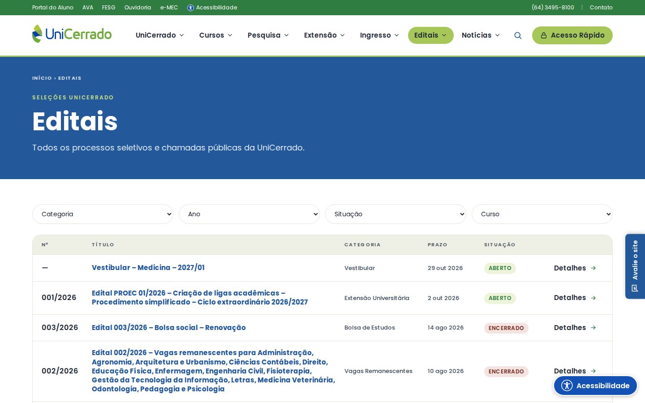Expand the Pesquisa nav menu
Viewport: 645px width, 403px height.
tap(268, 35)
